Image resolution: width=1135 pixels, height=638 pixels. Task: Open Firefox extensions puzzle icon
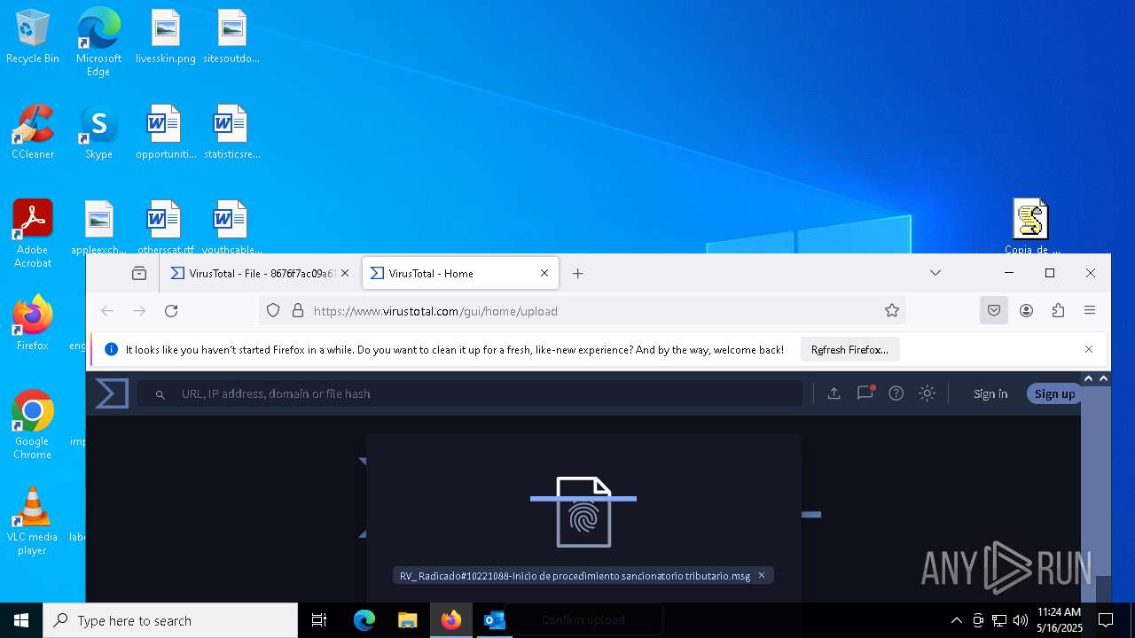click(x=1058, y=310)
